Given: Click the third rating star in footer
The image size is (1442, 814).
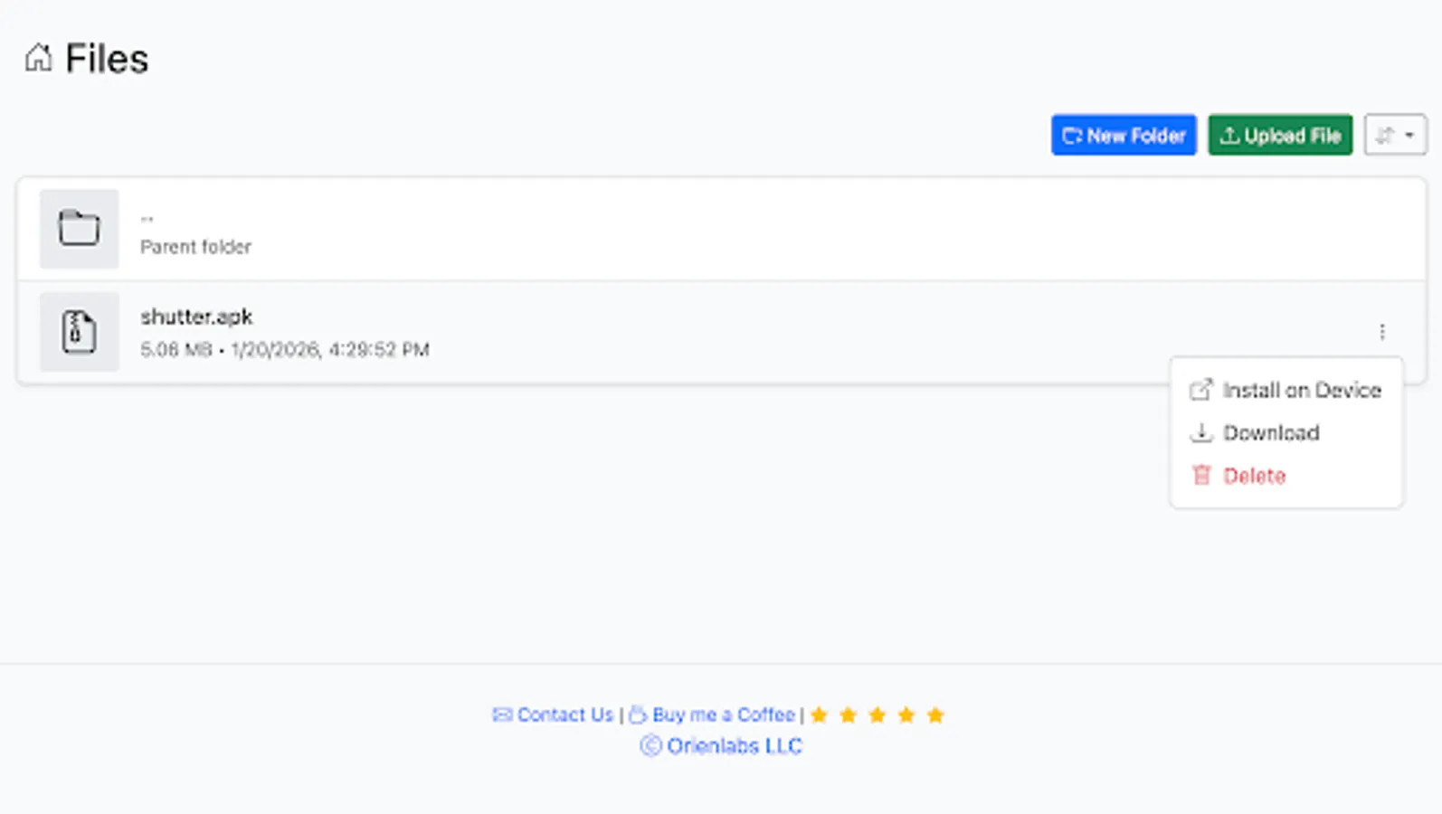Looking at the screenshot, I should pyautogui.click(x=878, y=715).
